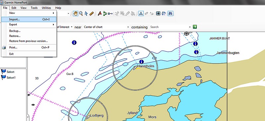This screenshot has width=265, height=121.
Task: Click the binoculars Find icon
Action: click(x=170, y=14)
